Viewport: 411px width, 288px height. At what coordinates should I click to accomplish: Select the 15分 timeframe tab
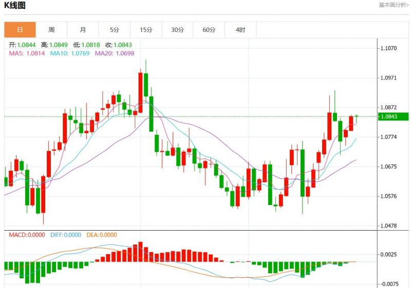coord(146,30)
